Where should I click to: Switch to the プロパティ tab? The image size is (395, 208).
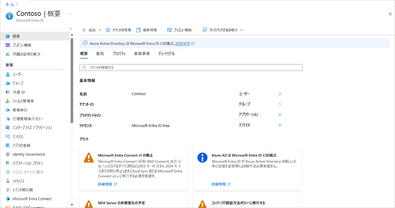(x=119, y=54)
